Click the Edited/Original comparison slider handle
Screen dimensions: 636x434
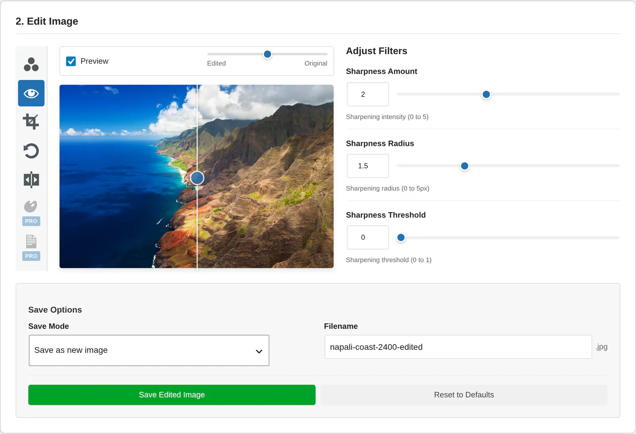[x=268, y=54]
